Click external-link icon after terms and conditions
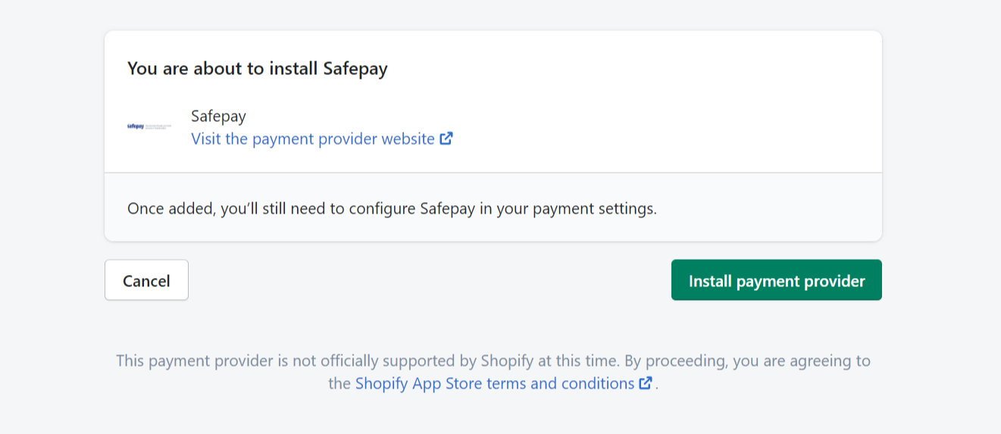This screenshot has width=1001, height=434. (646, 383)
